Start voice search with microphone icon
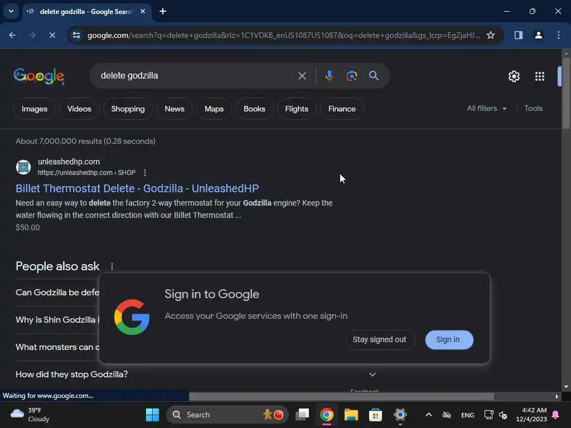 tap(329, 76)
